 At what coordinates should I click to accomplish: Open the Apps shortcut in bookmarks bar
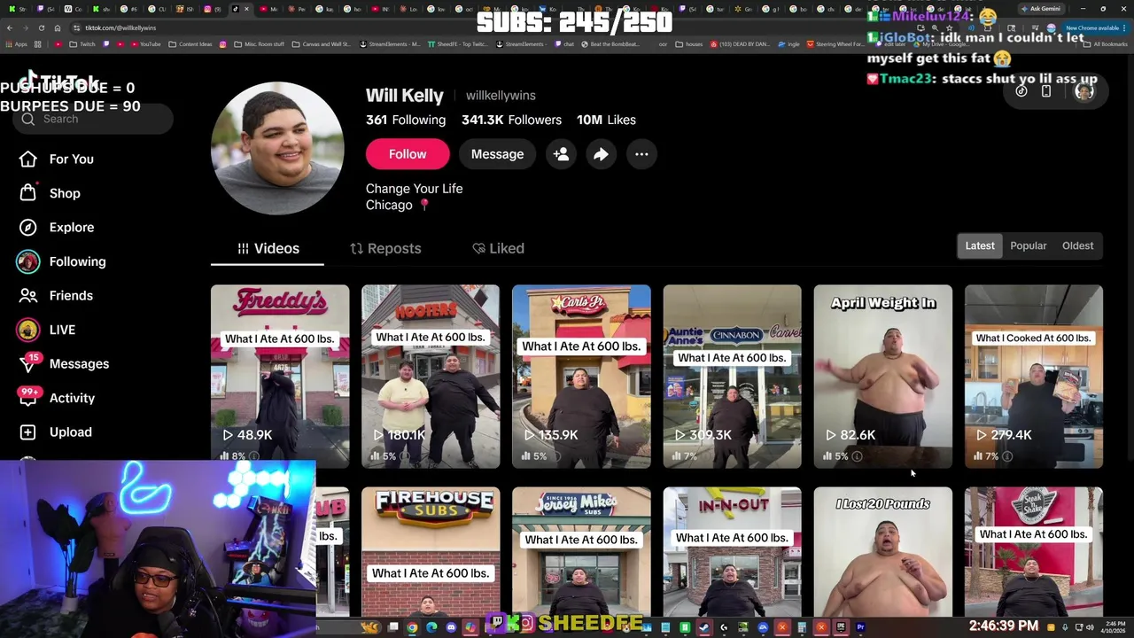(17, 44)
